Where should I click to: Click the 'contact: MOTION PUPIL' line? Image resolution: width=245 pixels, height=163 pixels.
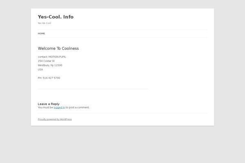tap(52, 57)
